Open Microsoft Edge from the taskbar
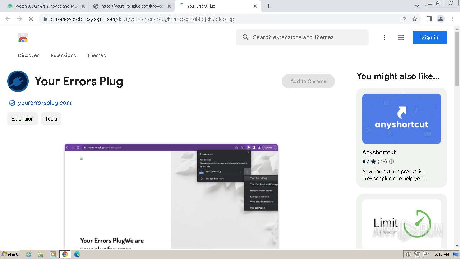The image size is (460, 259). (x=77, y=254)
